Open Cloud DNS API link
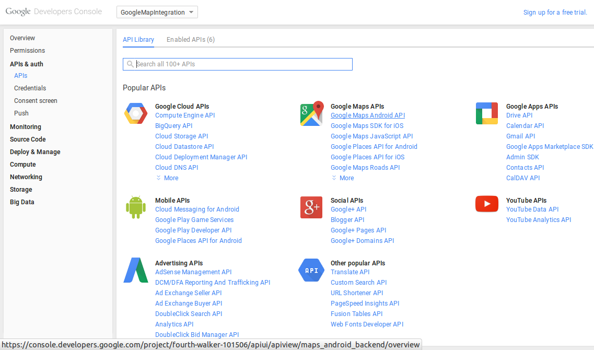This screenshot has height=350, width=594. (x=177, y=167)
